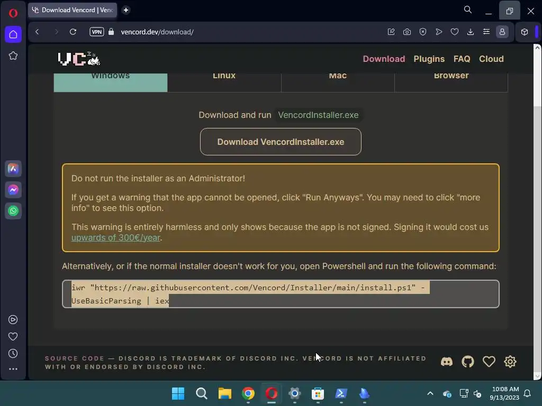Click the VencordInstaller.exe inline code text
The image size is (542, 406).
point(318,115)
